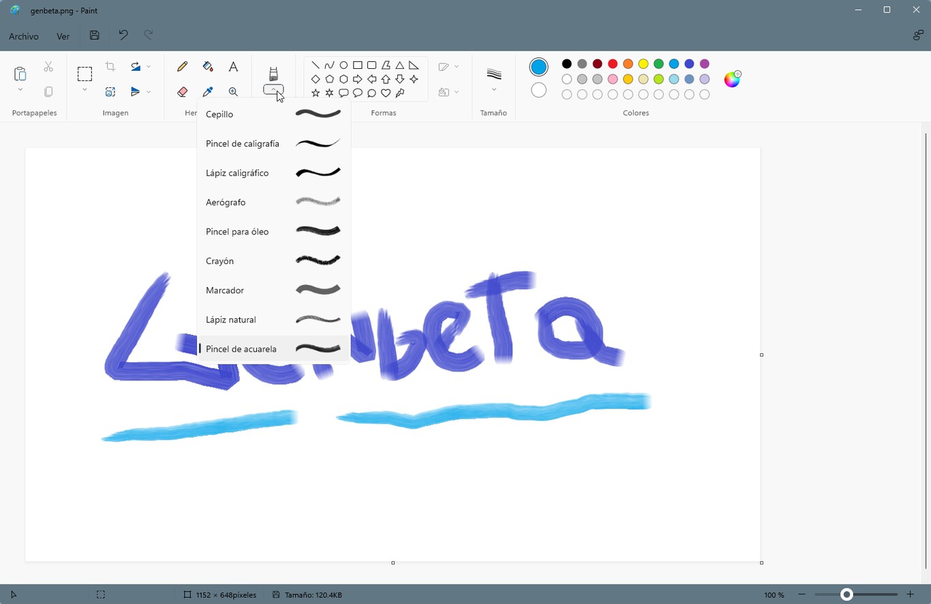The image size is (931, 604).
Task: Open the Tamaño line size dropdown
Action: point(494,89)
